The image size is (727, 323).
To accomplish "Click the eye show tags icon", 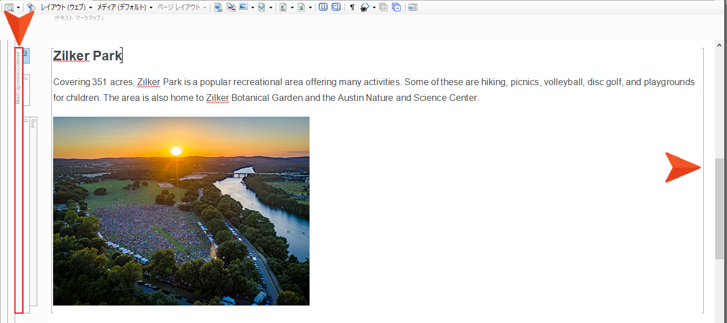I will coord(365,7).
